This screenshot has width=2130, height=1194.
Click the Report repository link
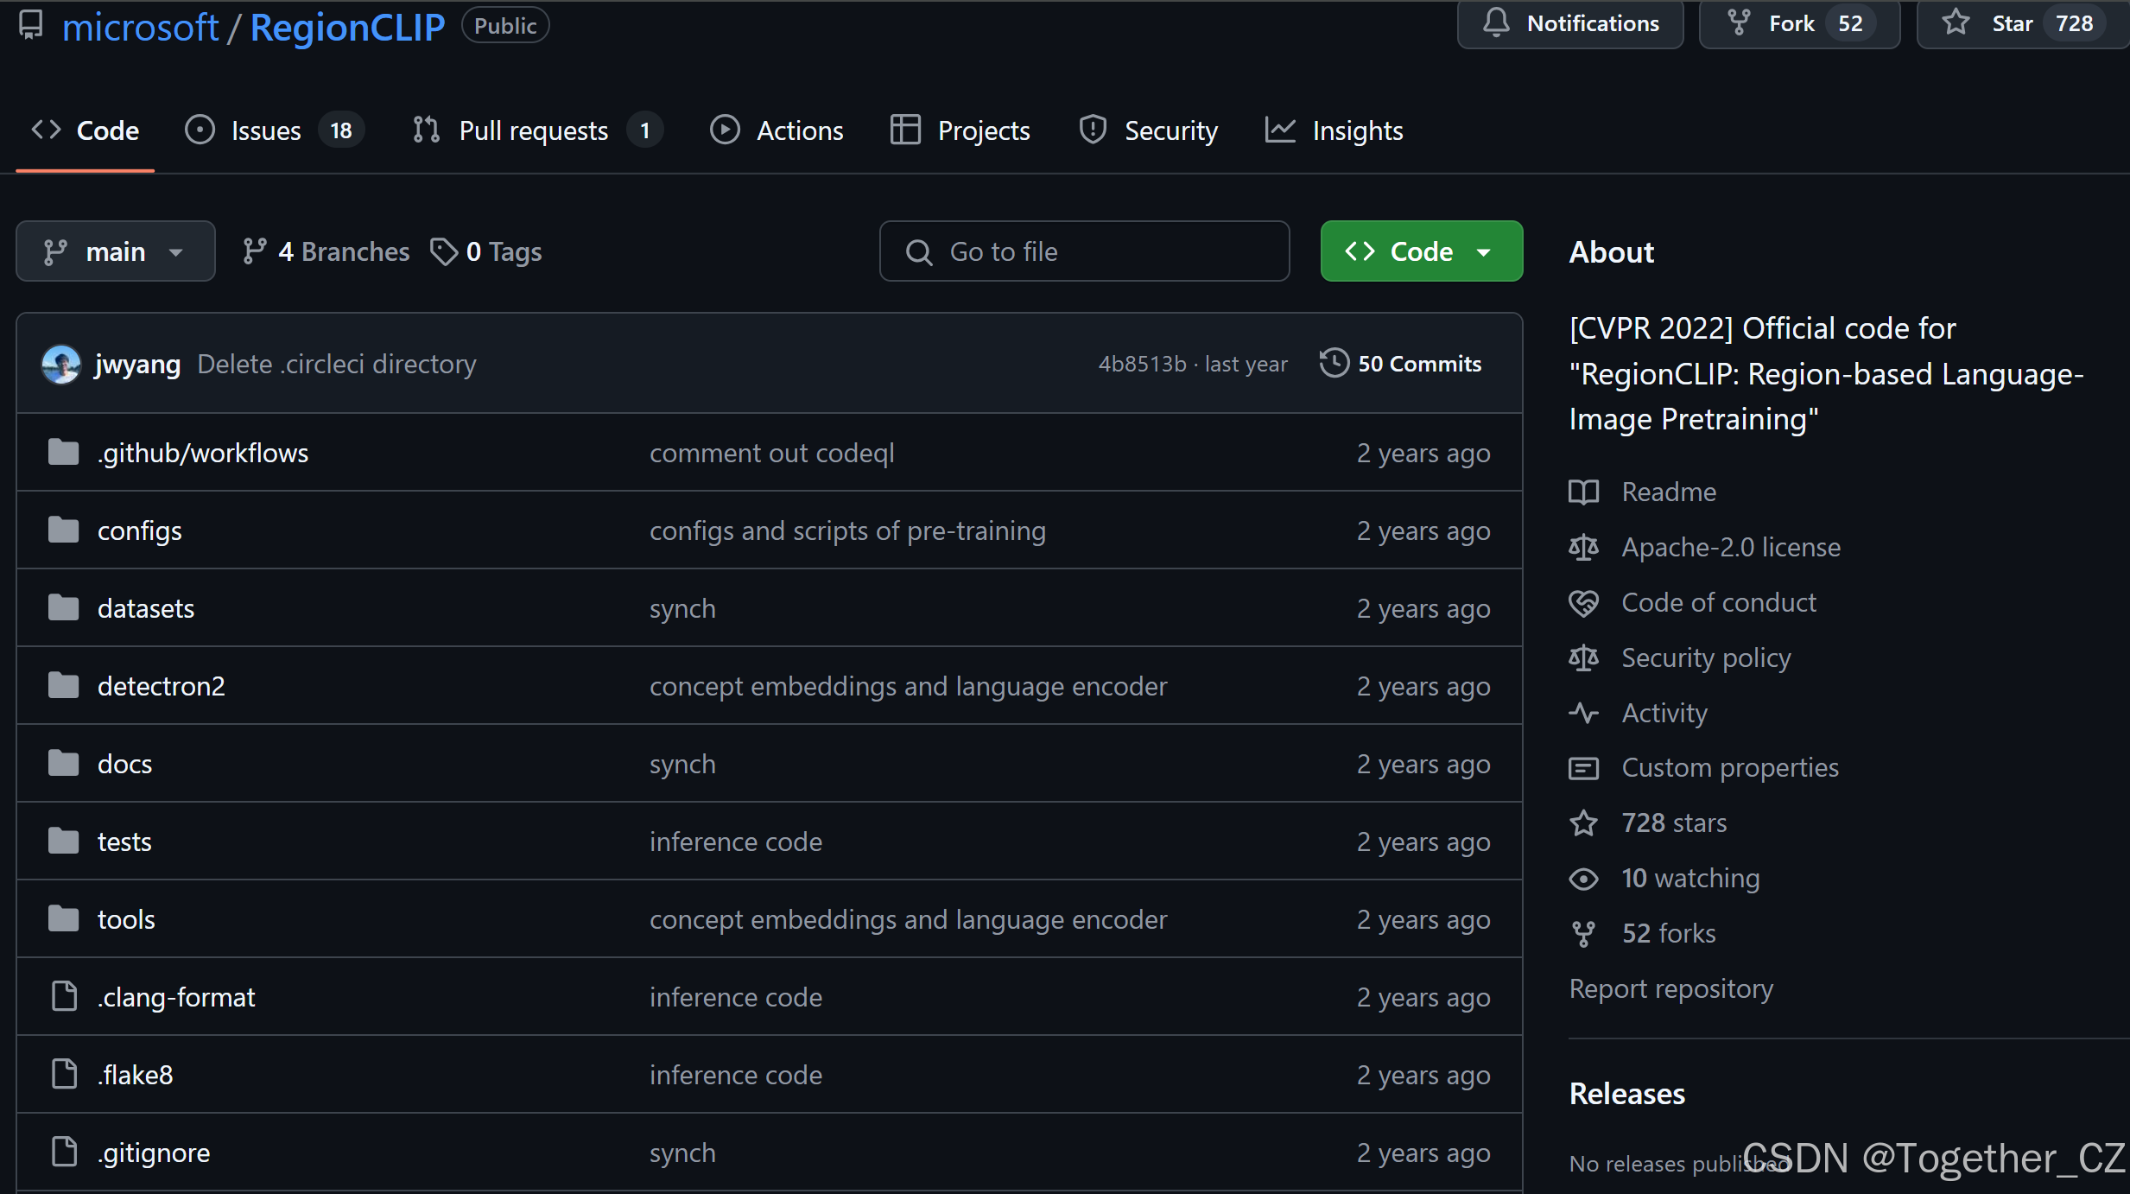coord(1670,988)
